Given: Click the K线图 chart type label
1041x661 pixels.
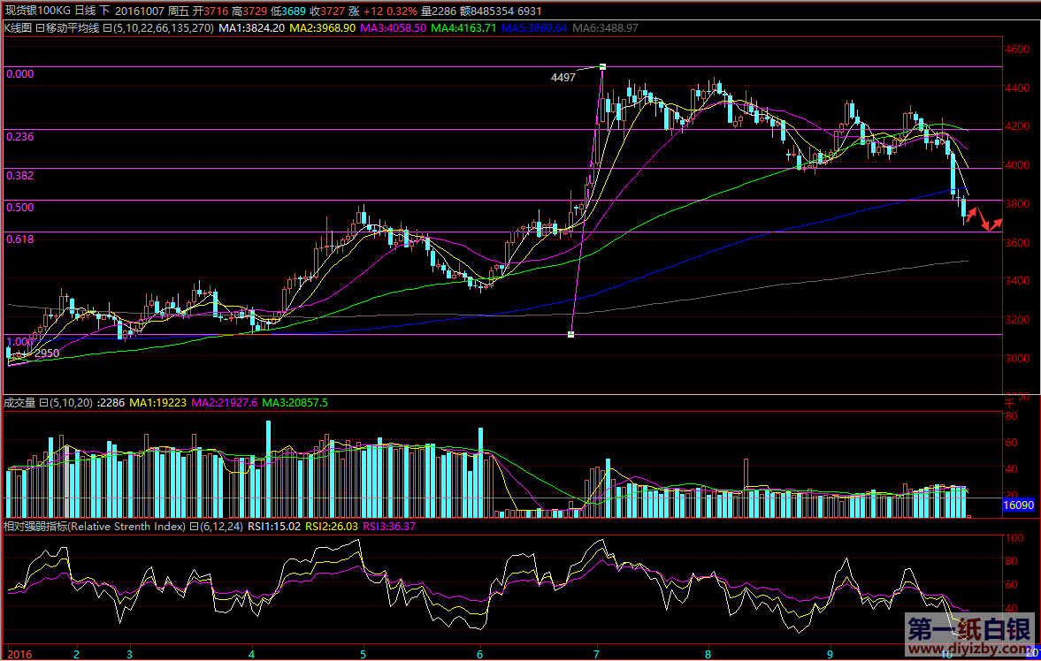Looking at the screenshot, I should pyautogui.click(x=18, y=28).
